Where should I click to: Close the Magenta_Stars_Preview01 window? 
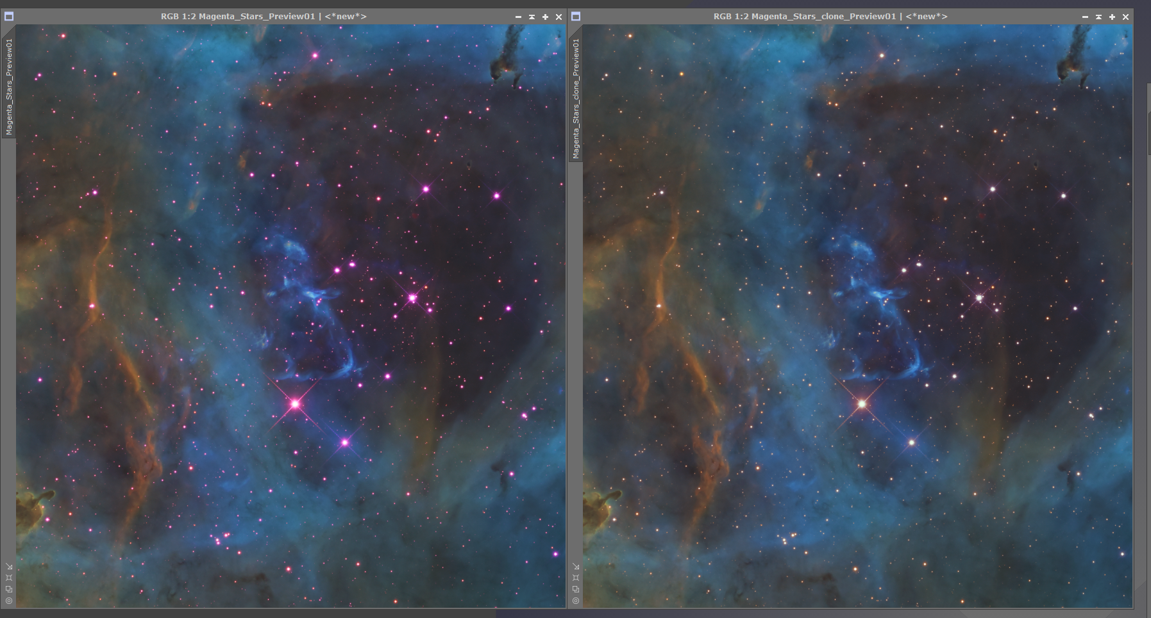pos(559,17)
